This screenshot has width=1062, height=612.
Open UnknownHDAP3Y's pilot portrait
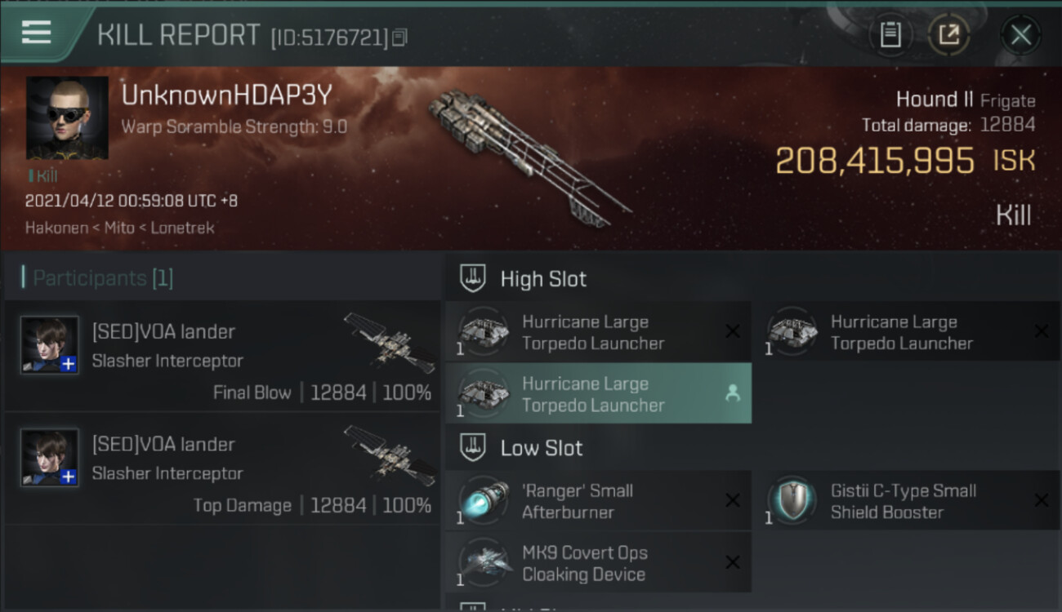(67, 118)
